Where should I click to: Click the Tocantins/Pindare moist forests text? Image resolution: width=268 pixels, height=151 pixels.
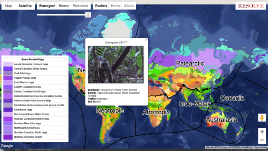119,90
